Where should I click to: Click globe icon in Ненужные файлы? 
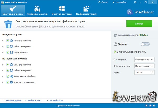click(11, 46)
